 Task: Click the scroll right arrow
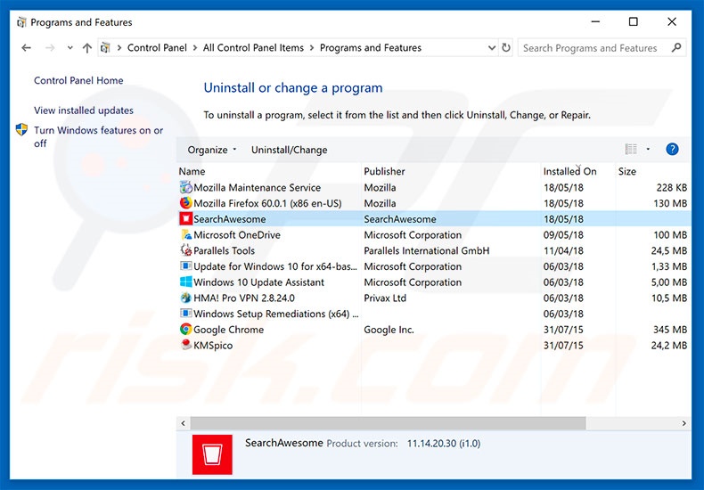pos(684,422)
